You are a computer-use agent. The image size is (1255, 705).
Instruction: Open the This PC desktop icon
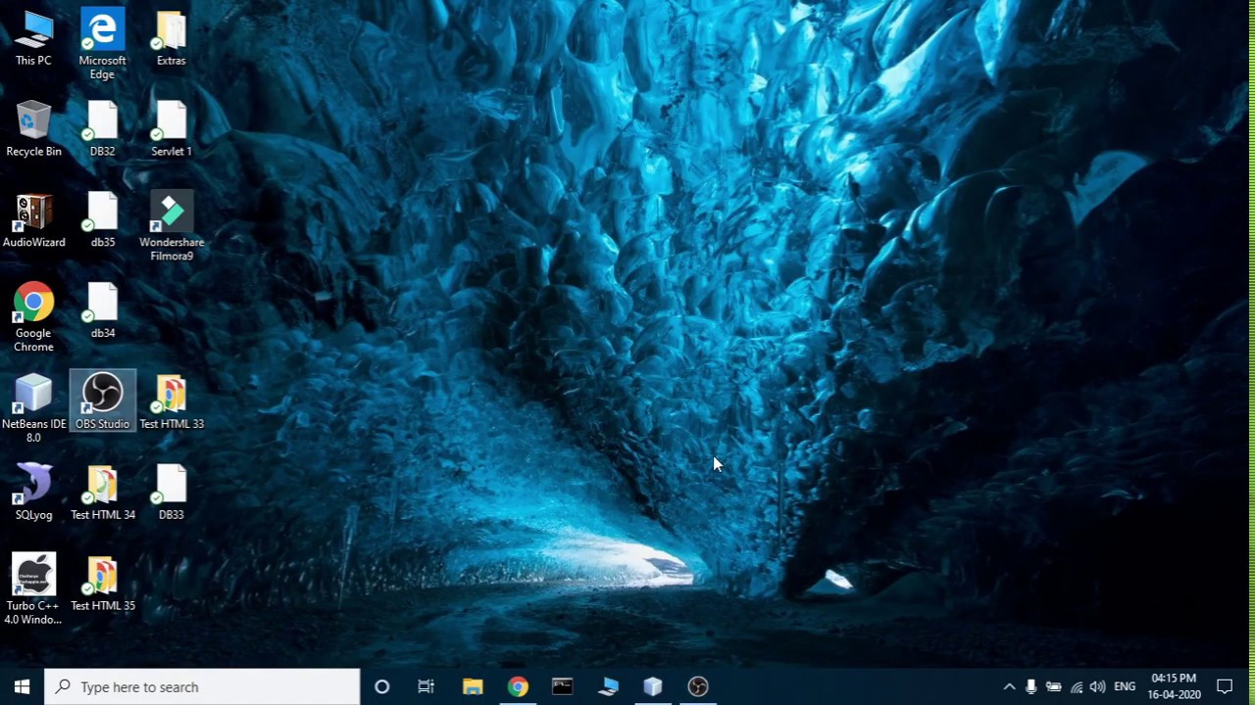(33, 39)
